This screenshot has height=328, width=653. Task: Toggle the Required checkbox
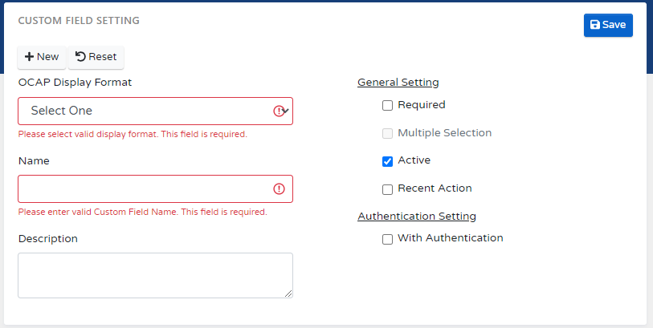(388, 105)
